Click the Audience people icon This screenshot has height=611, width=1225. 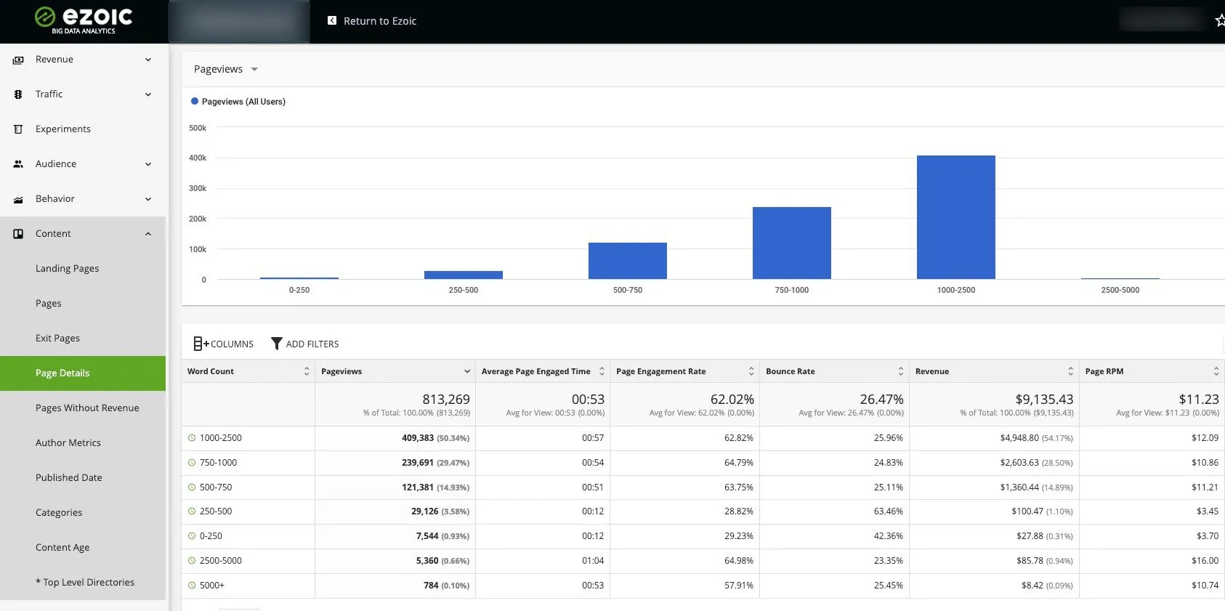(18, 164)
